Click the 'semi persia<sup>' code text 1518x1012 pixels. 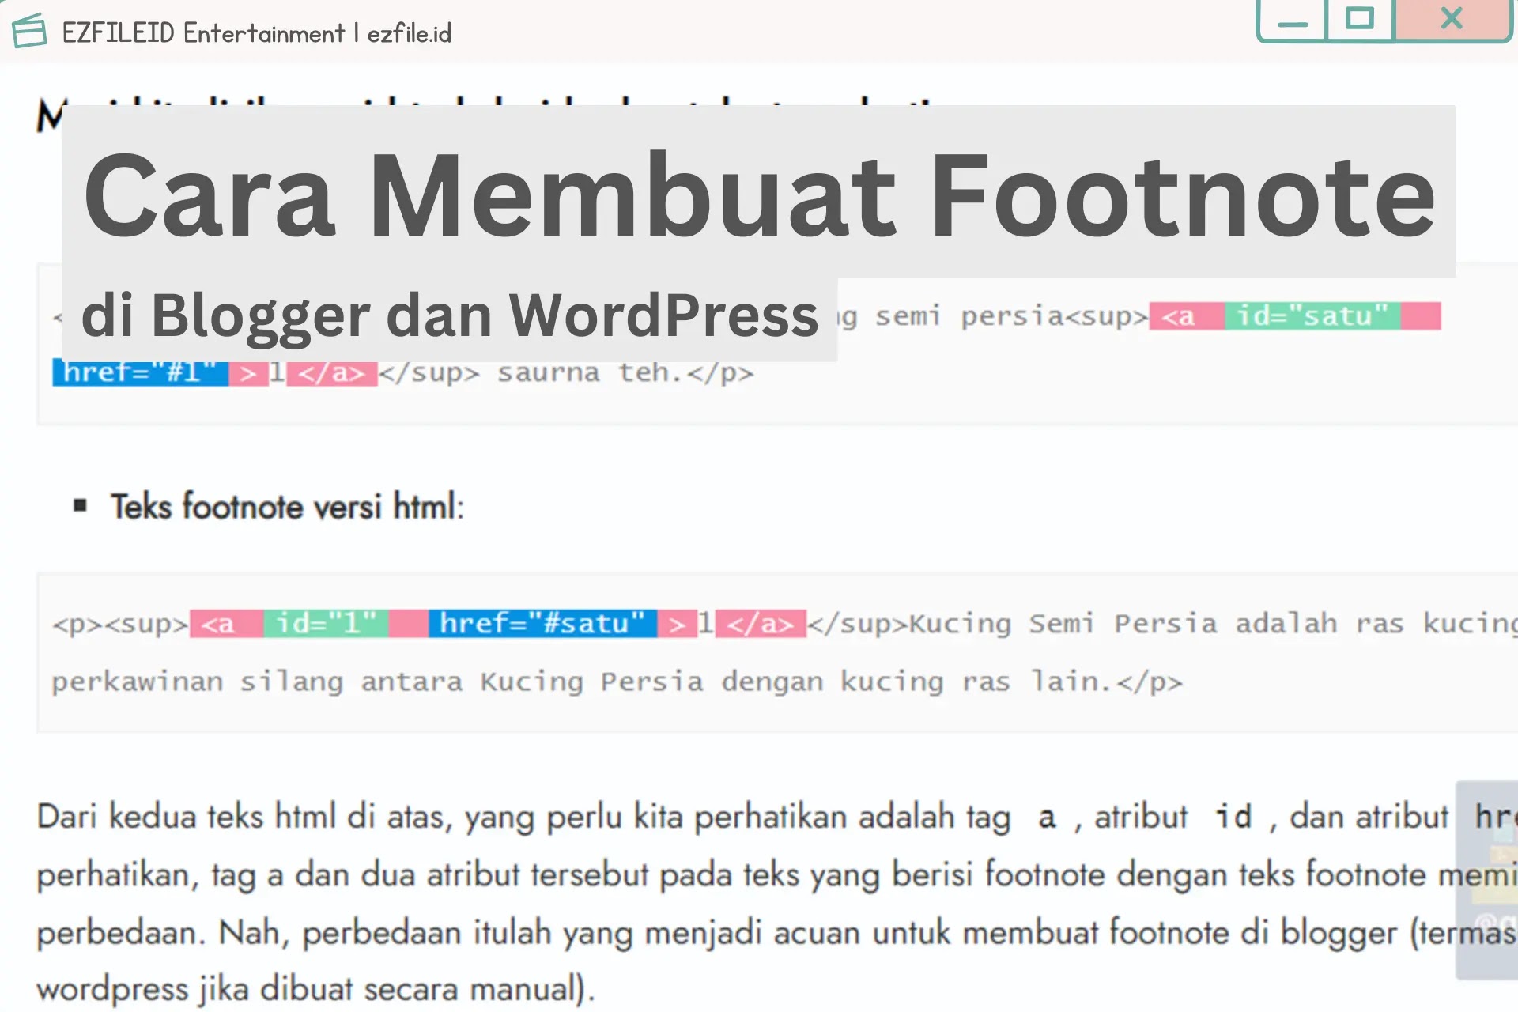click(x=1011, y=316)
